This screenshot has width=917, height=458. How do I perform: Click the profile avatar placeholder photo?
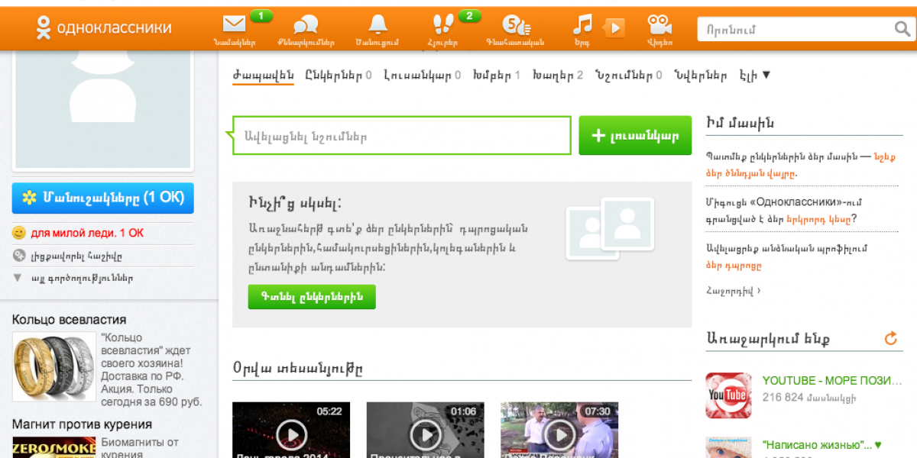[103, 110]
